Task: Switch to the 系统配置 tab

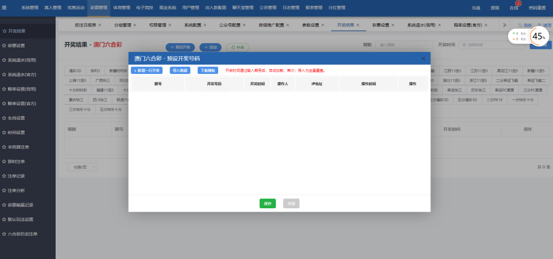Action: [x=193, y=25]
